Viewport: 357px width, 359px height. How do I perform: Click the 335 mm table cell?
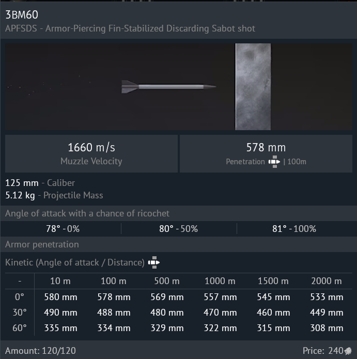tap(60, 328)
